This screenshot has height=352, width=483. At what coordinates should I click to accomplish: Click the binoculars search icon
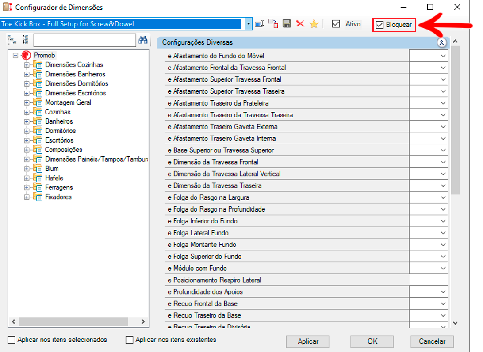143,40
